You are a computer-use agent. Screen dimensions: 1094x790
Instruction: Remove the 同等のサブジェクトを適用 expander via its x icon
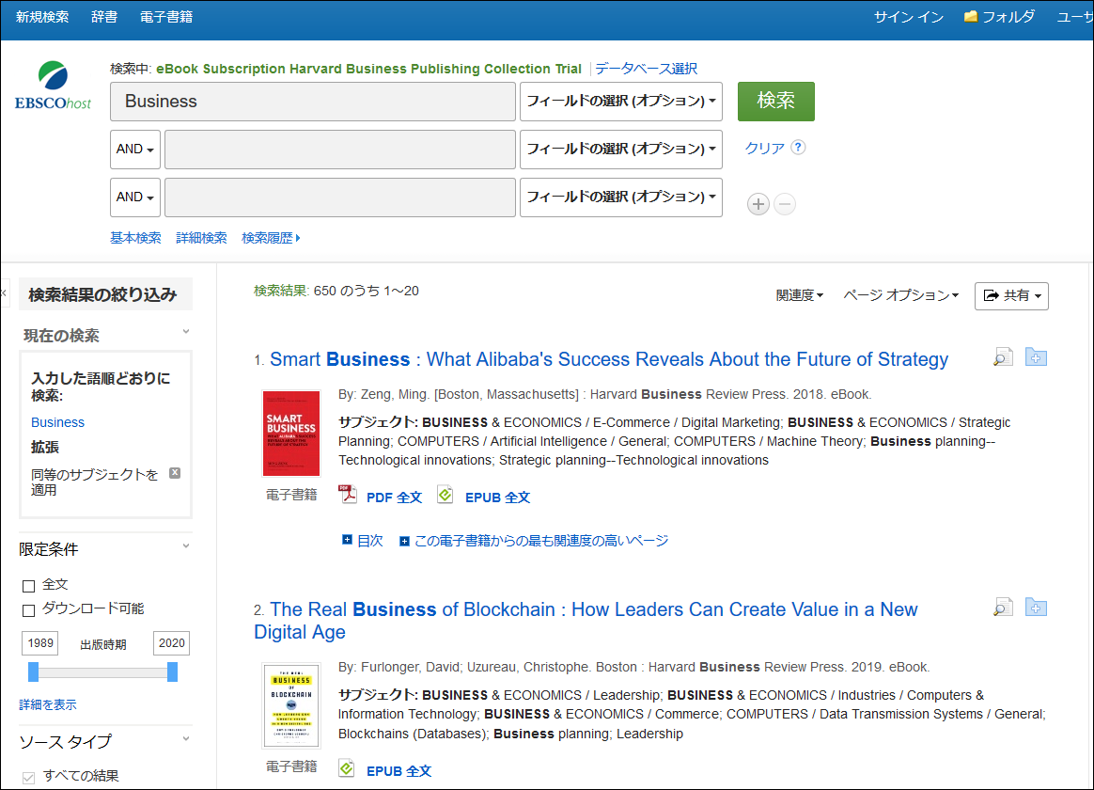[175, 473]
